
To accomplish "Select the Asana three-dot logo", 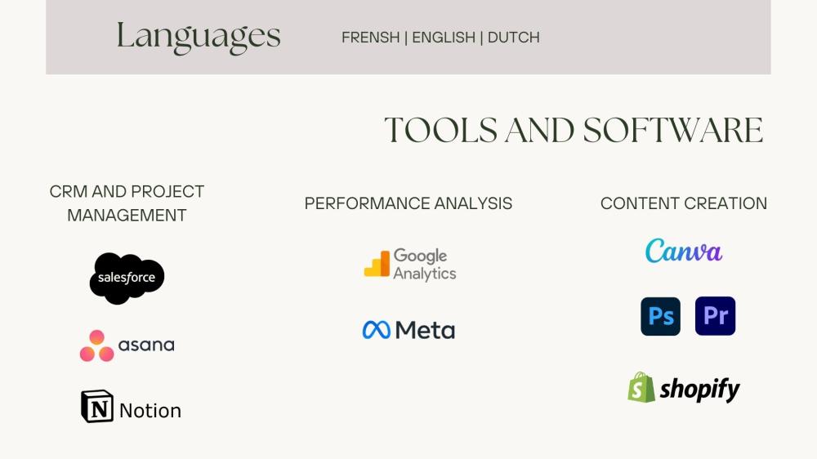I will coord(97,345).
